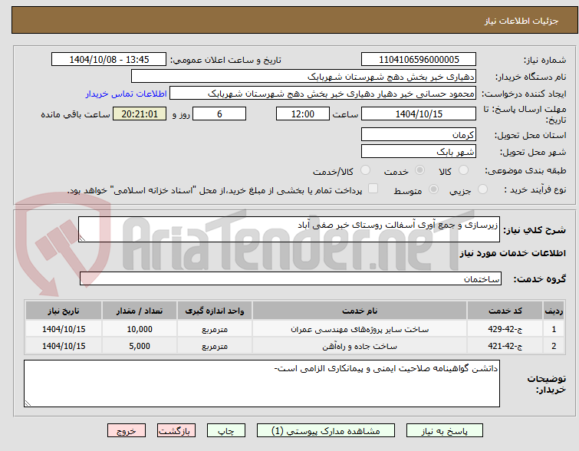Click the کد خدمت column header
579x451 pixels.
pyautogui.click(x=505, y=311)
